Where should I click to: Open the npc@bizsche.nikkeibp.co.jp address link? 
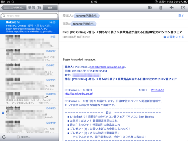pyautogui.click(x=107, y=67)
